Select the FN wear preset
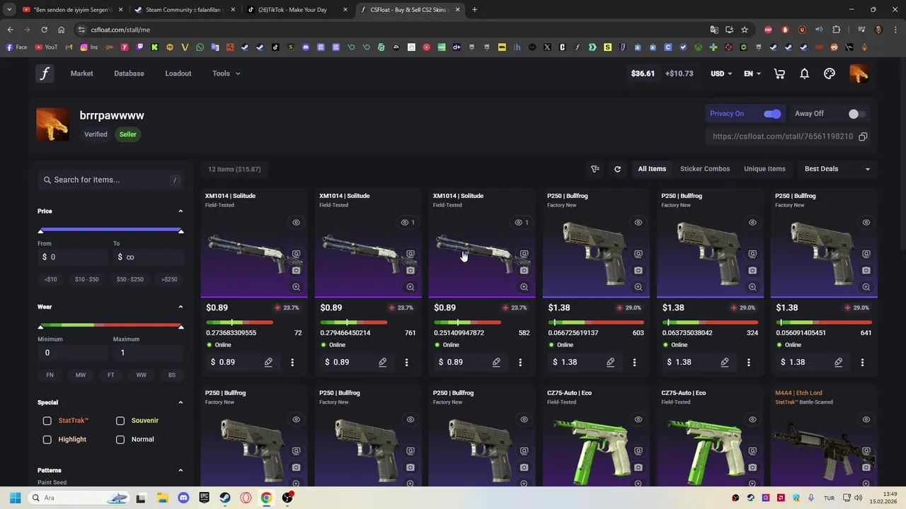The height and width of the screenshot is (509, 906). click(x=50, y=375)
